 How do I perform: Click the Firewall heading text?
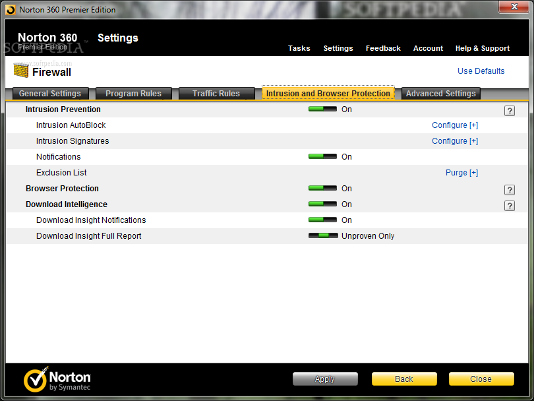pyautogui.click(x=51, y=73)
